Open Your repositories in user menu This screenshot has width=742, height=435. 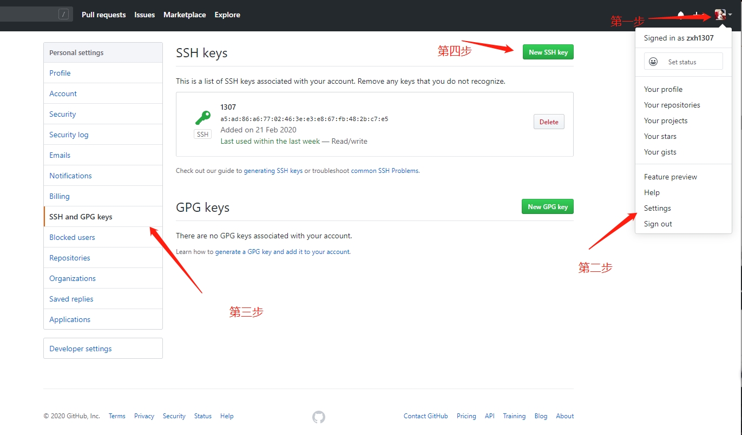click(x=672, y=105)
